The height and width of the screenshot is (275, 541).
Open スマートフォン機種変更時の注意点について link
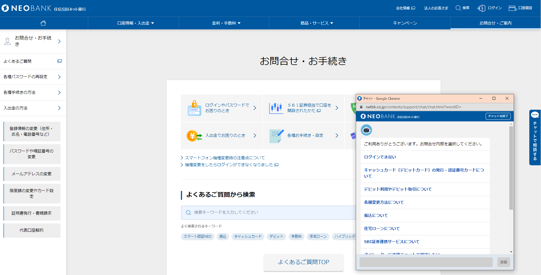[225, 158]
